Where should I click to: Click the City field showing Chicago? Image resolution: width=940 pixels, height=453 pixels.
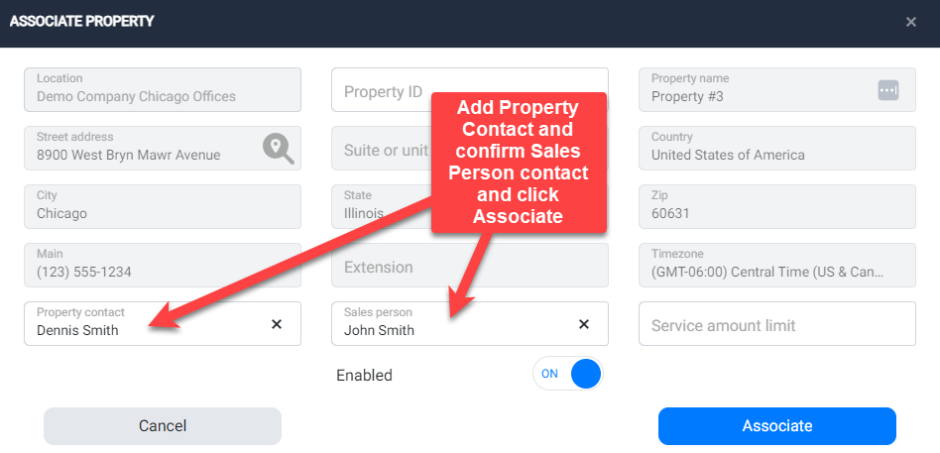click(x=162, y=206)
